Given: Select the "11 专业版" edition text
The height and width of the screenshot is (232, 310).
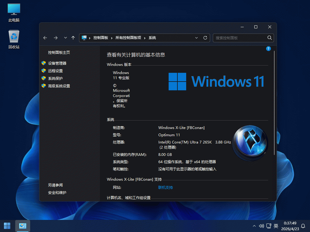Looking at the screenshot, I should (x=121, y=78).
